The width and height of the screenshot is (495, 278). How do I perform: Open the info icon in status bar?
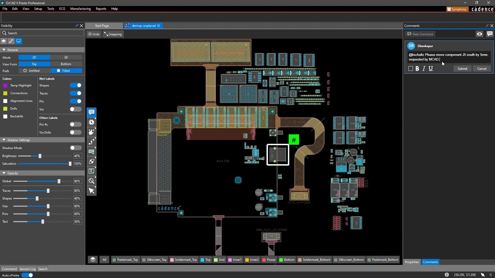coord(447,275)
